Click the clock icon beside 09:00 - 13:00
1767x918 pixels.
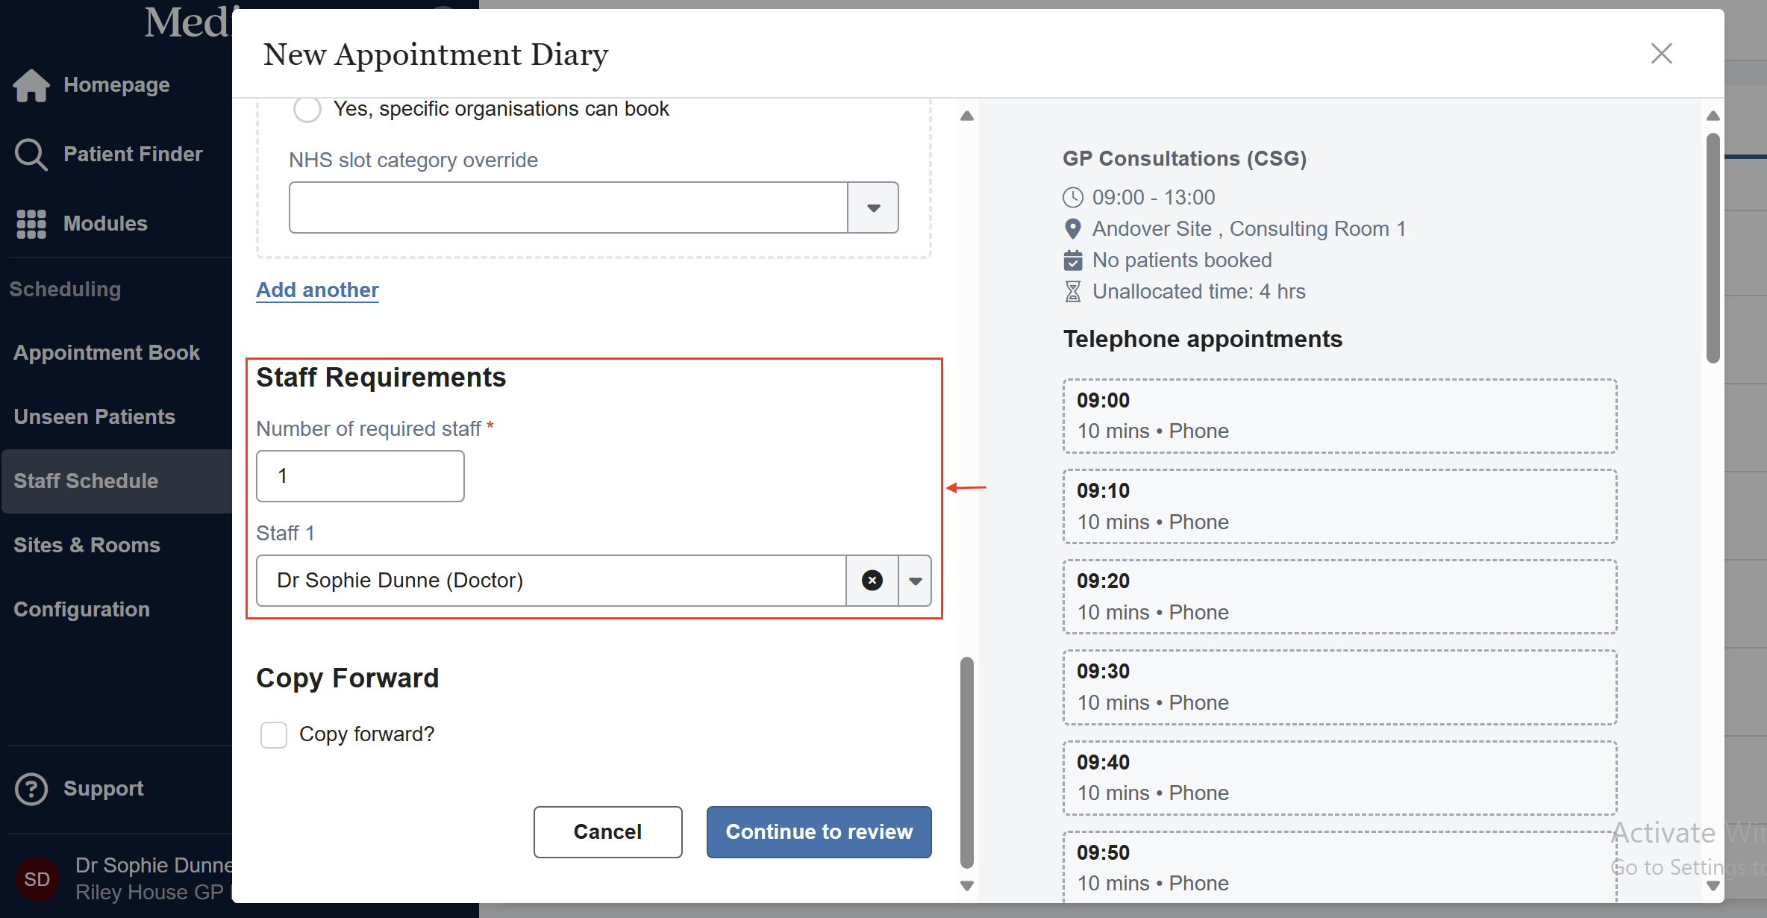(1072, 198)
